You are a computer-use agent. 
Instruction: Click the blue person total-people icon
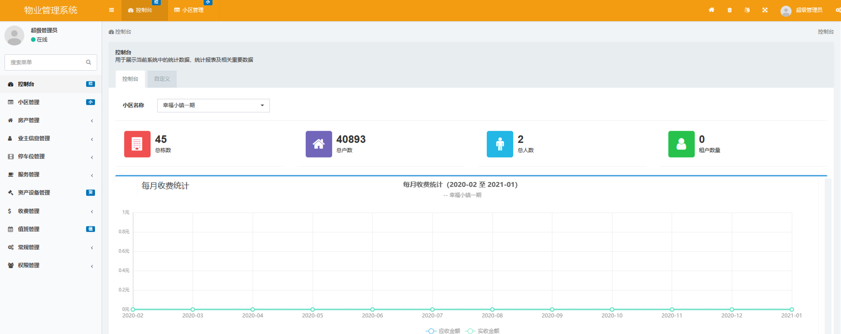[500, 144]
